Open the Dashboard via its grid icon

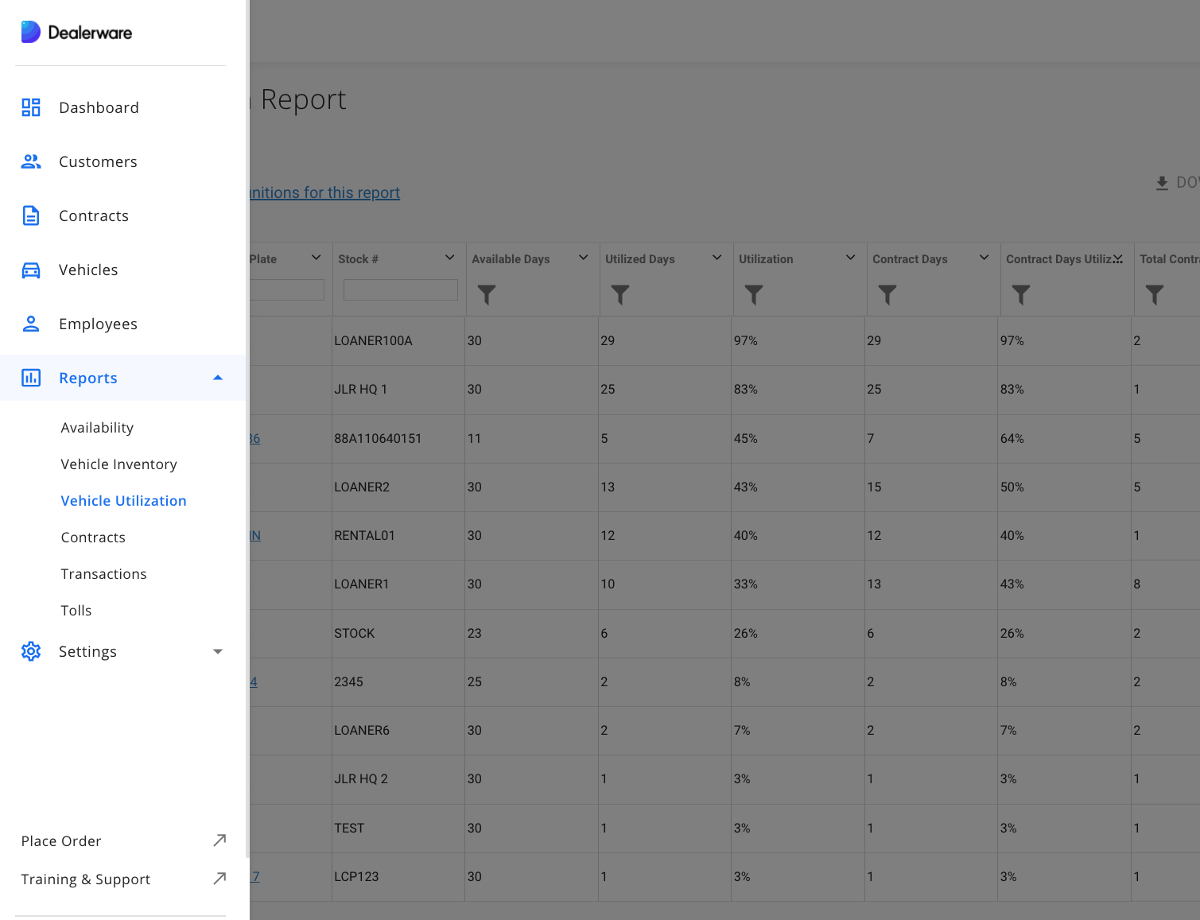30,107
